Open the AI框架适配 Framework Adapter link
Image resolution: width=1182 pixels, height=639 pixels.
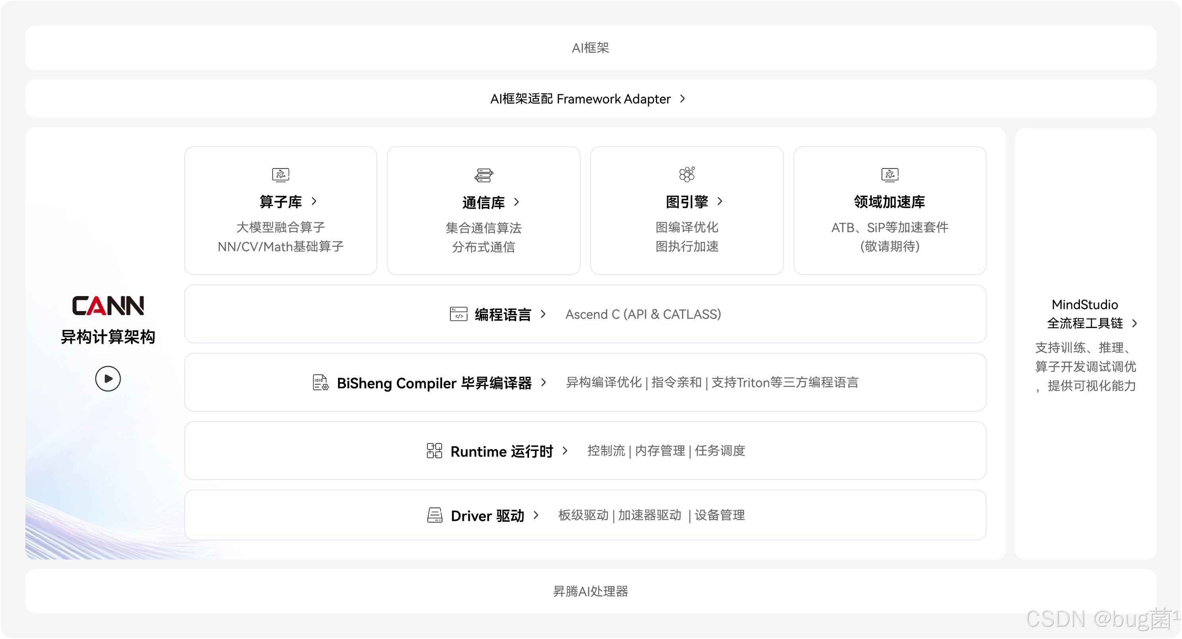tap(580, 99)
